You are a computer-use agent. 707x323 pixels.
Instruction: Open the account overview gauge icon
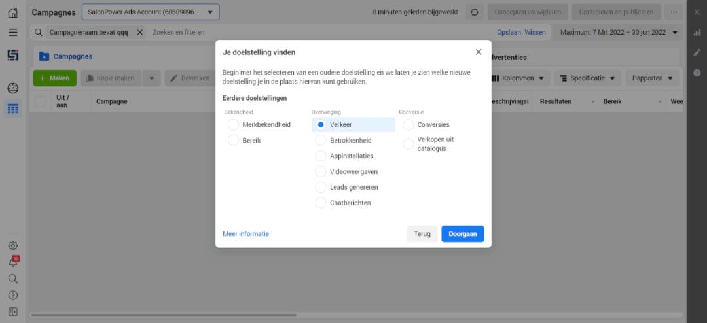(x=12, y=88)
